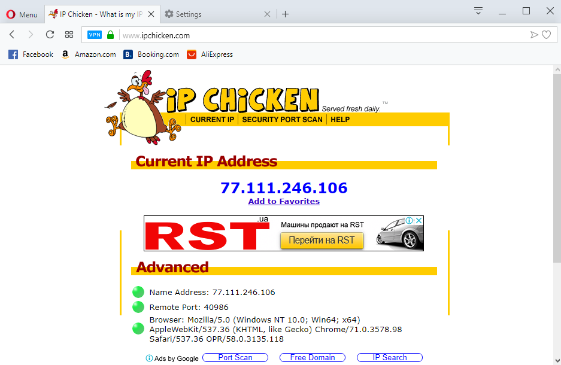Open the Amazon.com bookmark

point(89,54)
